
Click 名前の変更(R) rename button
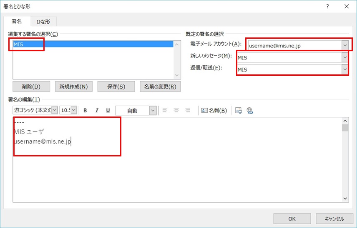[x=160, y=87]
